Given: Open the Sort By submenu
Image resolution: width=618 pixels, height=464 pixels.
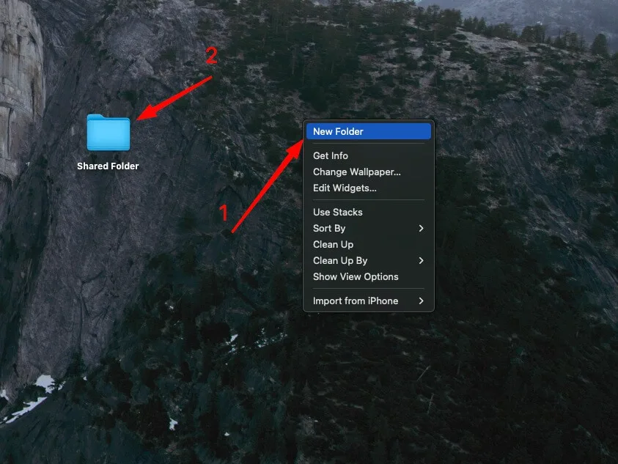Looking at the screenshot, I should pyautogui.click(x=369, y=228).
